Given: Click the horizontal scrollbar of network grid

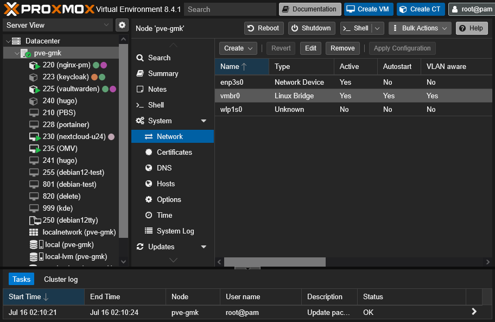Looking at the screenshot, I should coord(275,262).
